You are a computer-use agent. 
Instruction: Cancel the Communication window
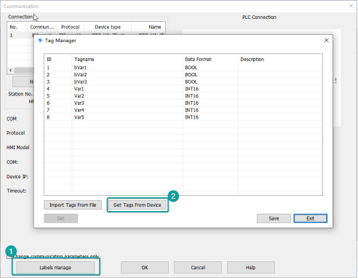(x=198, y=267)
